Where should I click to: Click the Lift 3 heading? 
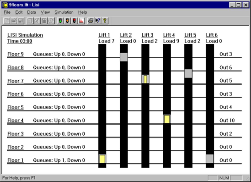pos(147,35)
